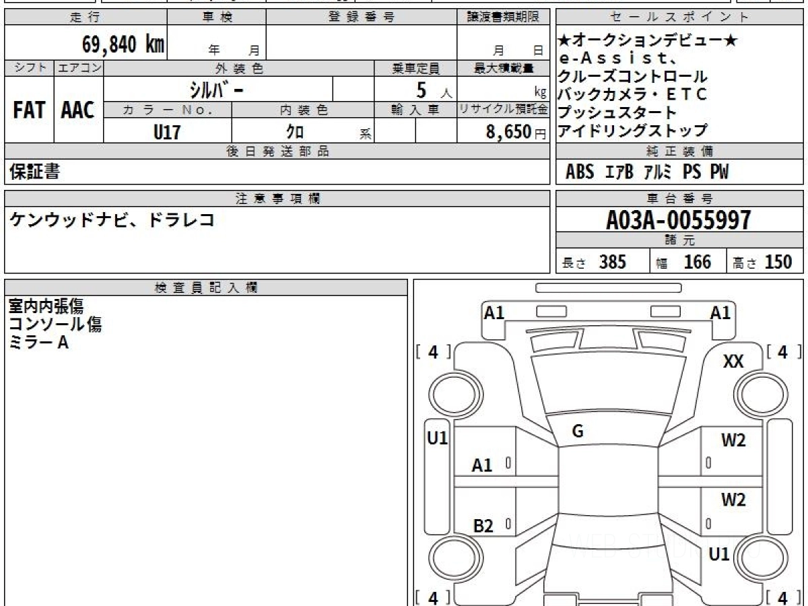Image resolution: width=808 pixels, height=606 pixels.
Task: Click the 車検 header cell
Action: 217,18
